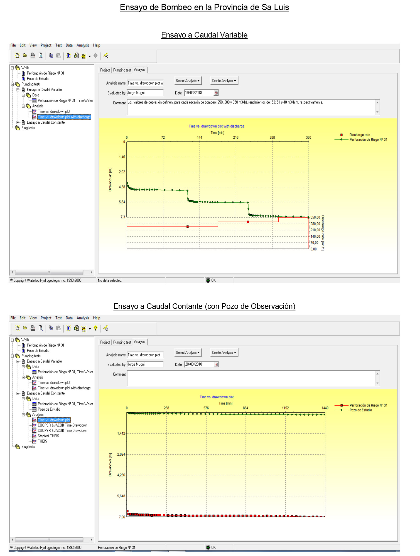Select measuring pointer tool in Caudal Variable toolbar
Image resolution: width=420 pixels, height=556 pixels.
click(106, 56)
